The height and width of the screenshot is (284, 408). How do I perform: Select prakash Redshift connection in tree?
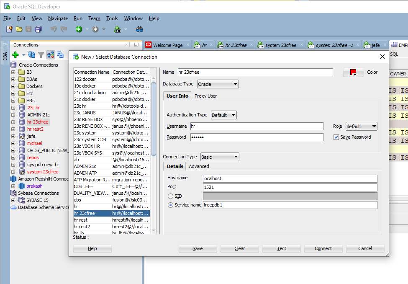[x=34, y=186]
